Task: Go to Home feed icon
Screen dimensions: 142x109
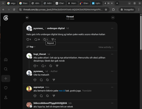Action: (x=6, y=60)
